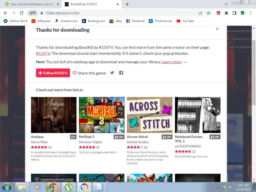Select the BonziKill by R15STV tab

(91, 4)
